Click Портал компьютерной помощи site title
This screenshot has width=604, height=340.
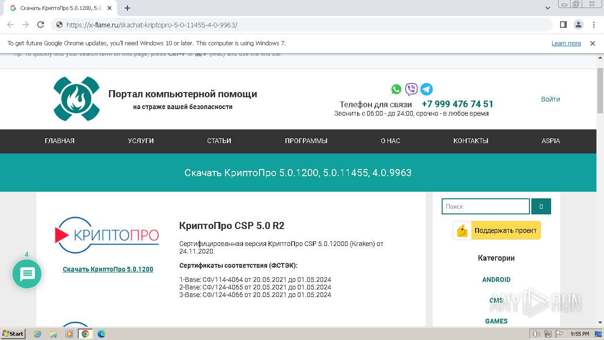click(x=183, y=94)
